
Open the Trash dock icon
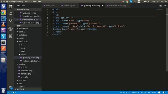3,91
